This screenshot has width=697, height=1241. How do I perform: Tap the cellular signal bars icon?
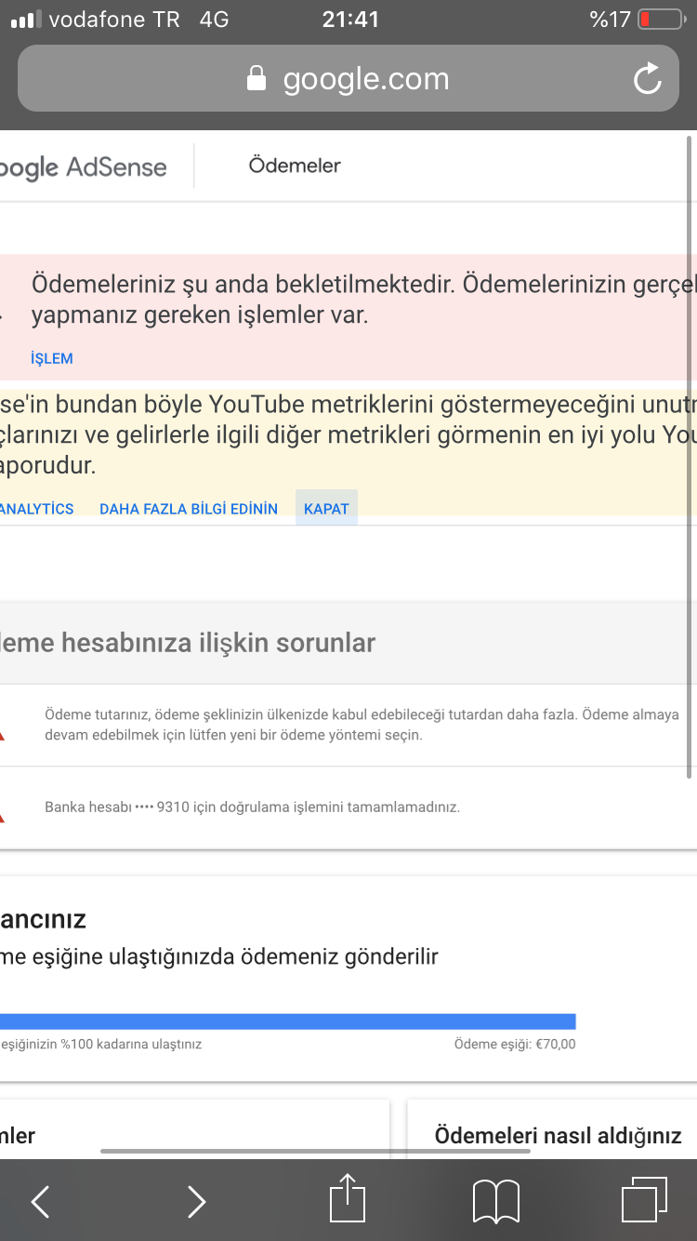pos(25,20)
